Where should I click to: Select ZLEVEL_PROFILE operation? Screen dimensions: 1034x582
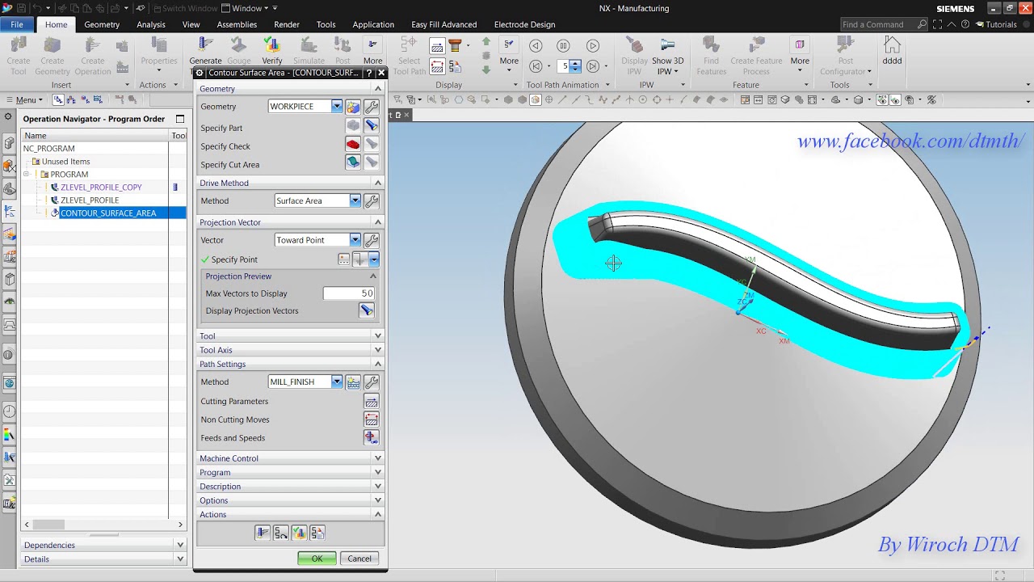tap(89, 200)
